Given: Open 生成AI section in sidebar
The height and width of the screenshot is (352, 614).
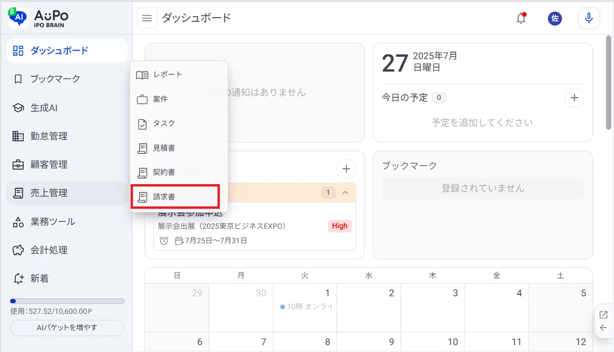Looking at the screenshot, I should pos(67,108).
